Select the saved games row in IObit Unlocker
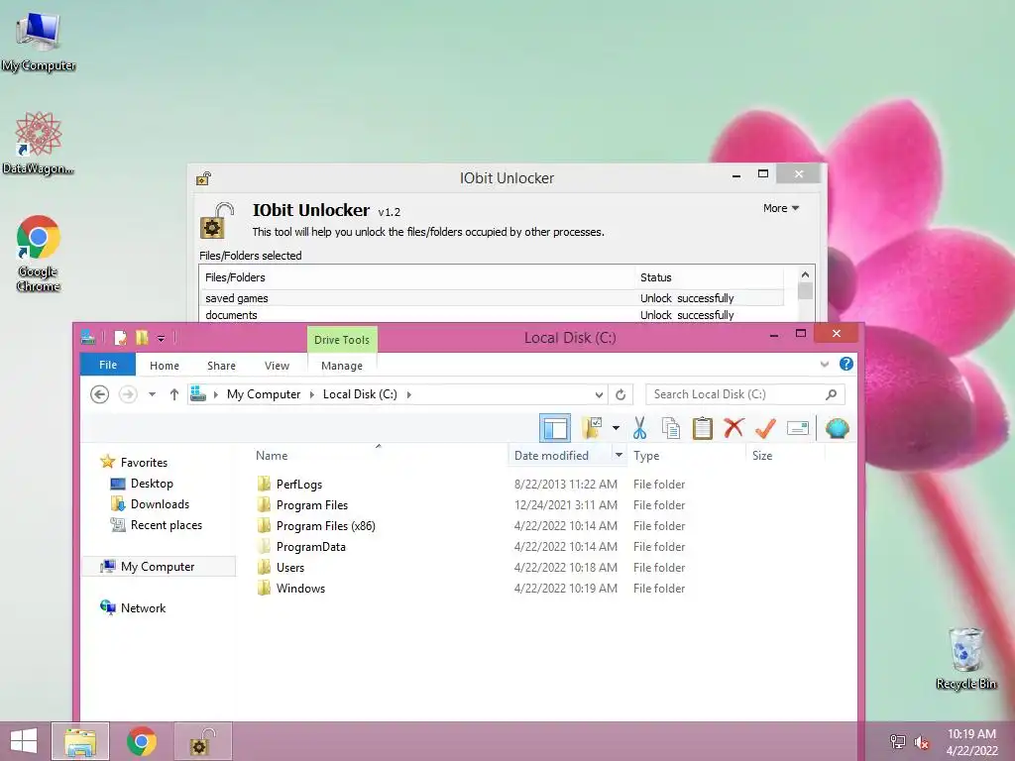The image size is (1015, 761). point(492,298)
